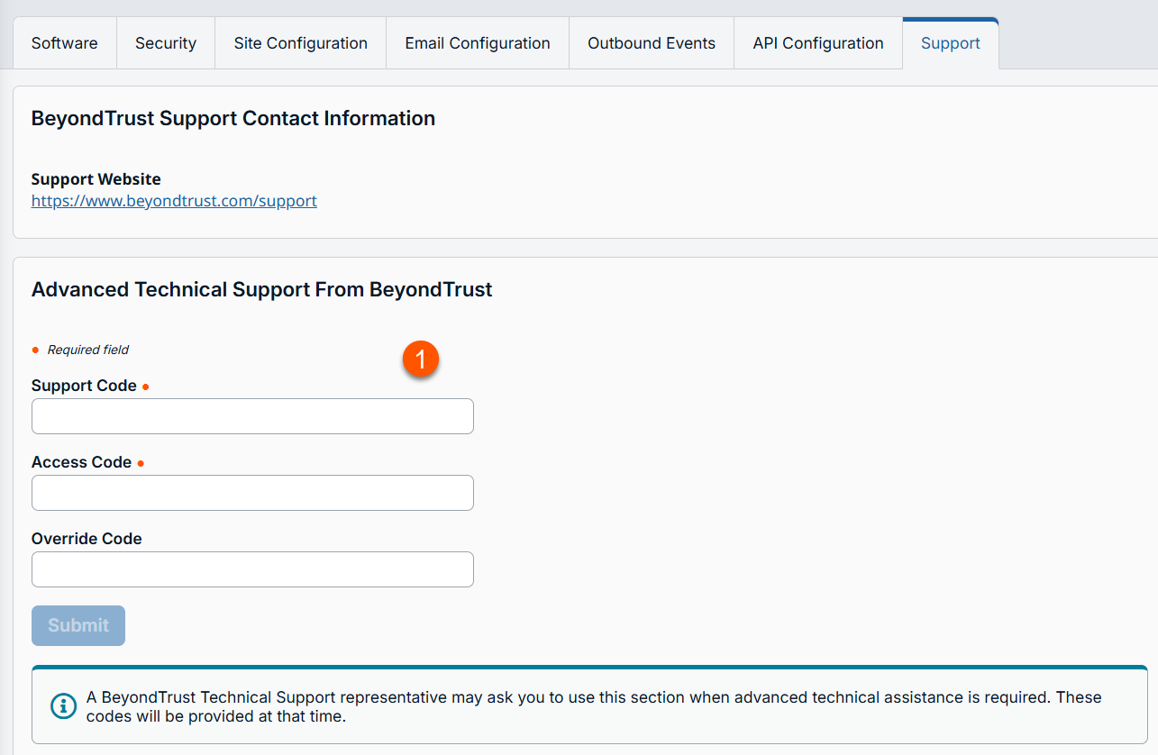
Task: Click the Support Website label
Action: (x=96, y=179)
